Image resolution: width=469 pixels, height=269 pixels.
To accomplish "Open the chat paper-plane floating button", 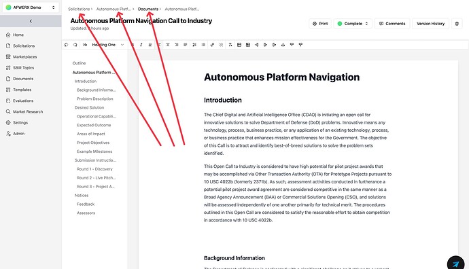I will pyautogui.click(x=455, y=264).
